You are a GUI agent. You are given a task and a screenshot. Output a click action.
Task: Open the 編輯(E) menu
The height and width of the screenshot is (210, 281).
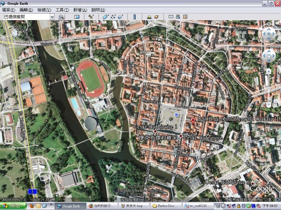26,10
